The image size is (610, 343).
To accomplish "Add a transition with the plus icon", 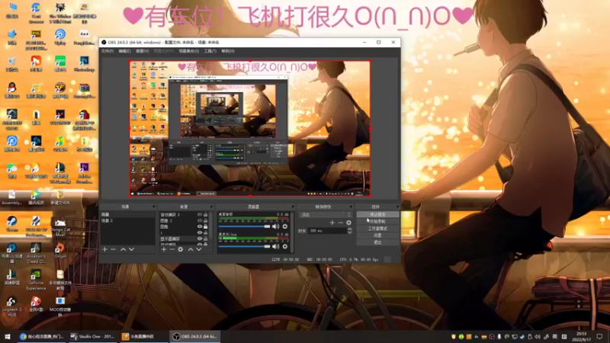I will 332,223.
